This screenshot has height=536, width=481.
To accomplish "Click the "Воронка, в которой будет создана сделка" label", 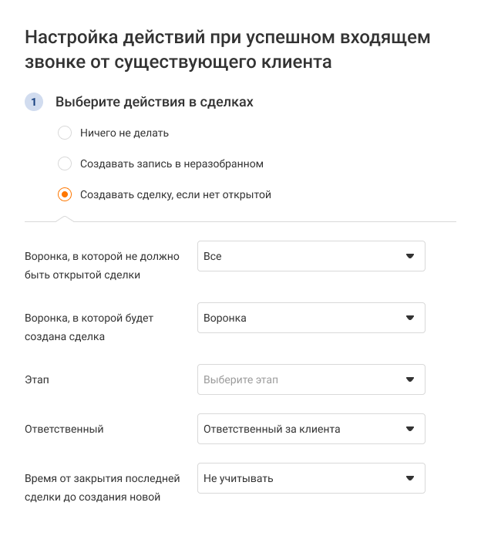I will tap(89, 327).
